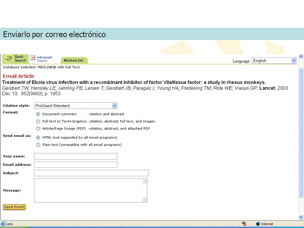Click into the Subject field
Viewport: 304px width, 228px height.
tap(91, 173)
